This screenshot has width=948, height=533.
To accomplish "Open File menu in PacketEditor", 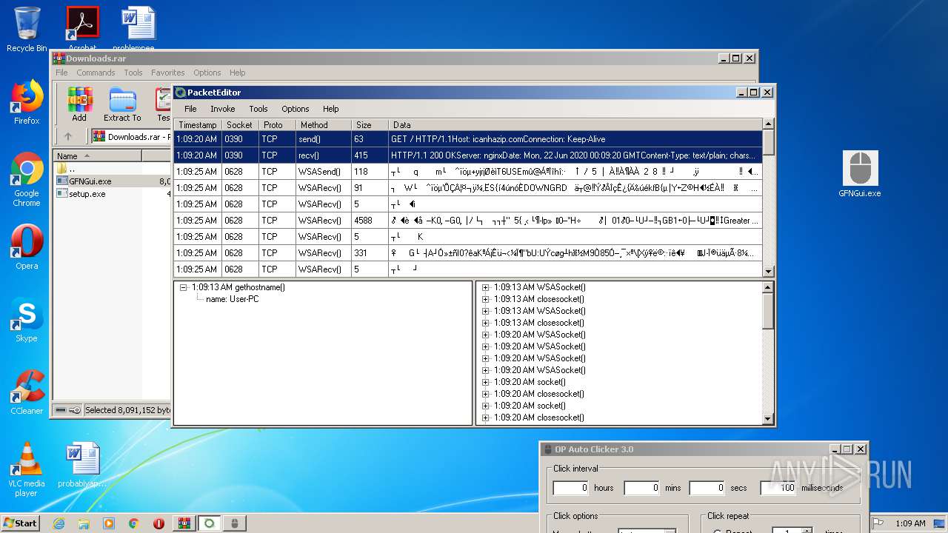I will pyautogui.click(x=190, y=109).
